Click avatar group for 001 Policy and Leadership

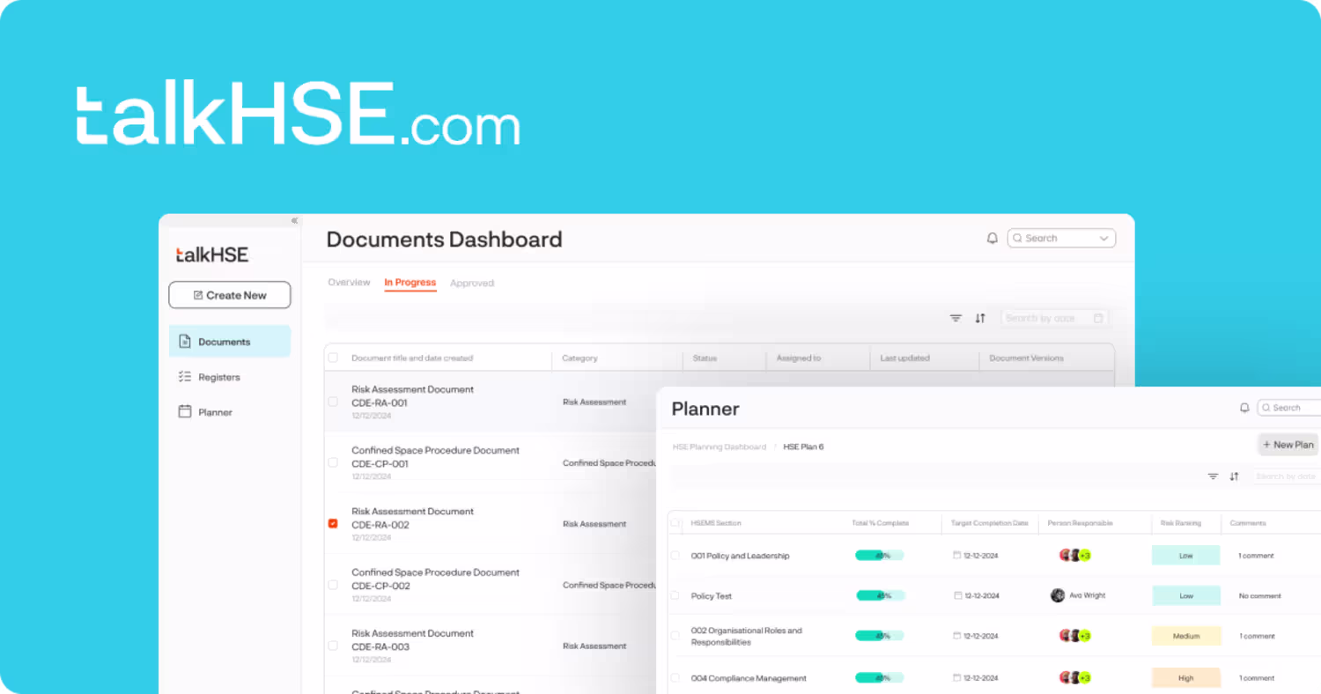pos(1075,556)
